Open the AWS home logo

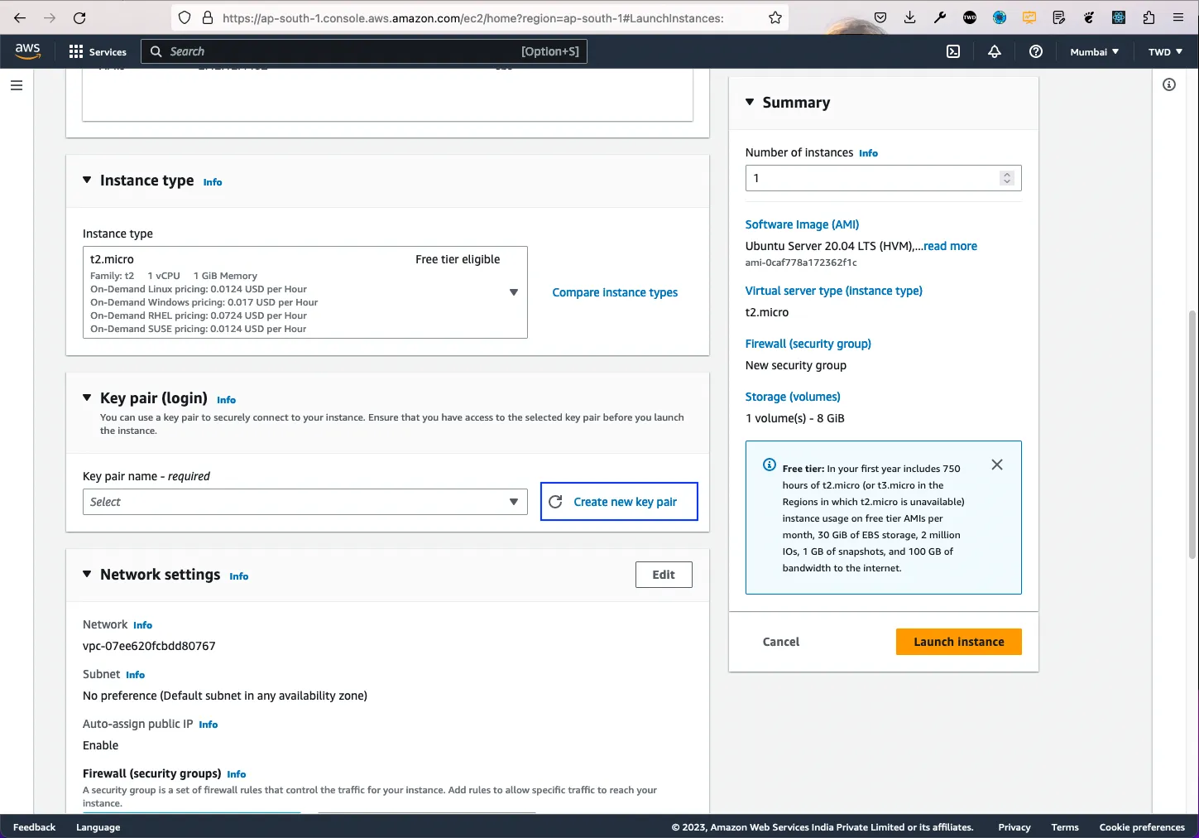28,51
